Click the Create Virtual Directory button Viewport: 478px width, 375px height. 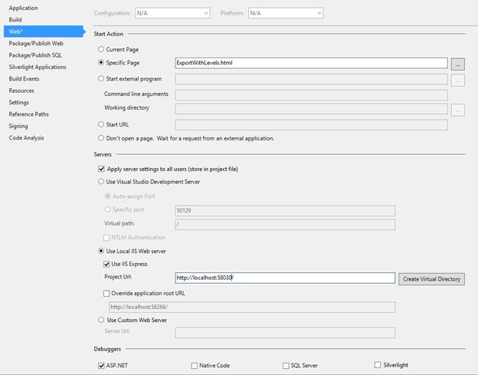(x=432, y=279)
